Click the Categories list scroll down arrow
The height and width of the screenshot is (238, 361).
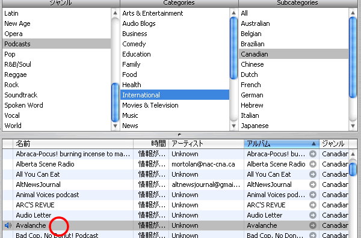tap(233, 126)
